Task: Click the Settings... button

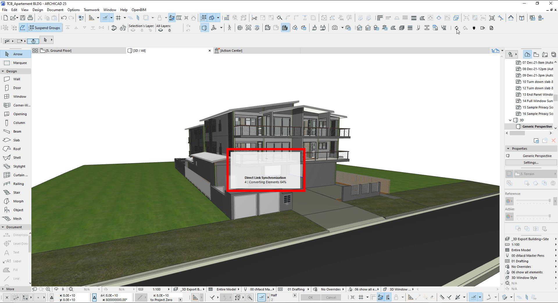Action: (531, 163)
